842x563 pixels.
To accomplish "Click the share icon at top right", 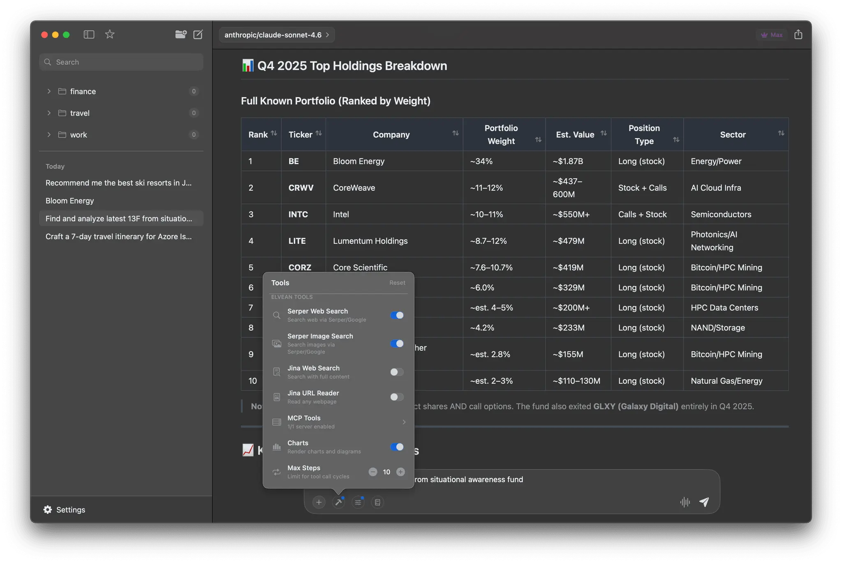I will click(798, 35).
